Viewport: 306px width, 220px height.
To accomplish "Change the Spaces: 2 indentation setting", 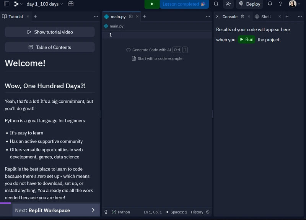I will pos(177,212).
